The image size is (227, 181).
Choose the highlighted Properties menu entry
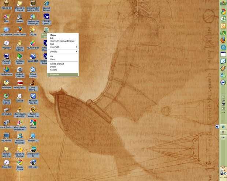63,74
